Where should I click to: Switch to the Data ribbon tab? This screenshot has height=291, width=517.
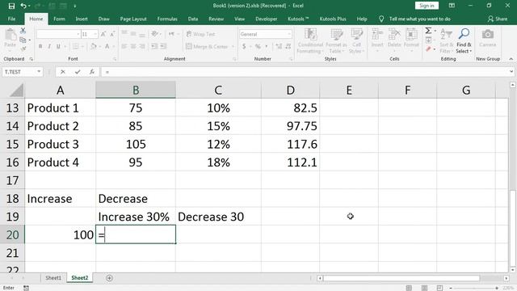coord(193,19)
